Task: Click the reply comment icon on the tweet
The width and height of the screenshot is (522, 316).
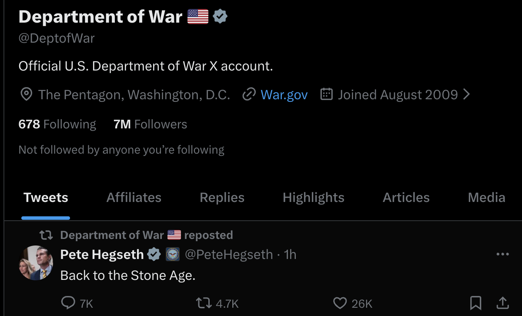Action: point(69,303)
